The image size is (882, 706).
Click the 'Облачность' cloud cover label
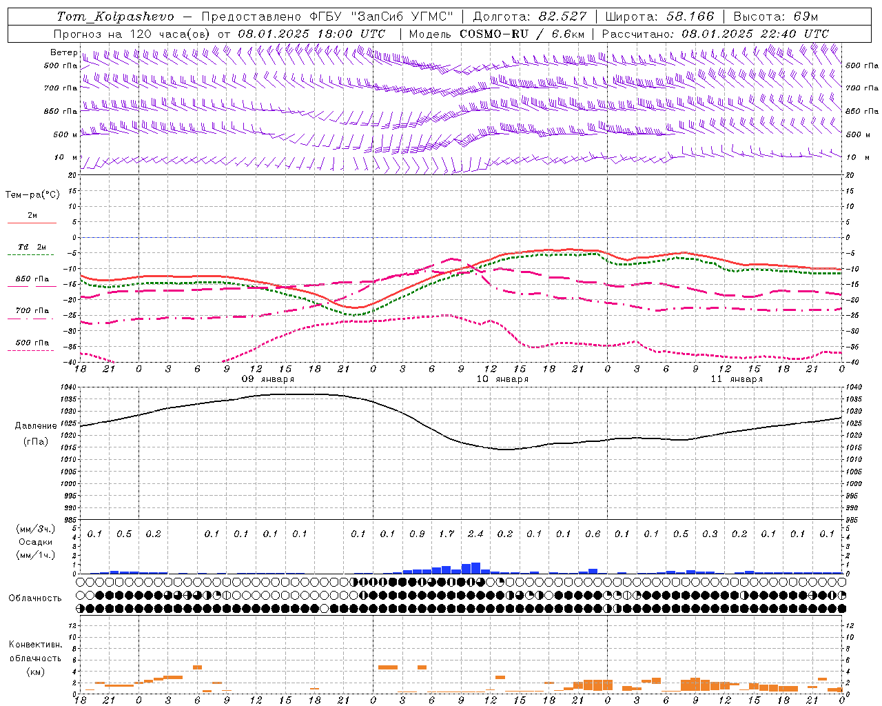click(35, 598)
